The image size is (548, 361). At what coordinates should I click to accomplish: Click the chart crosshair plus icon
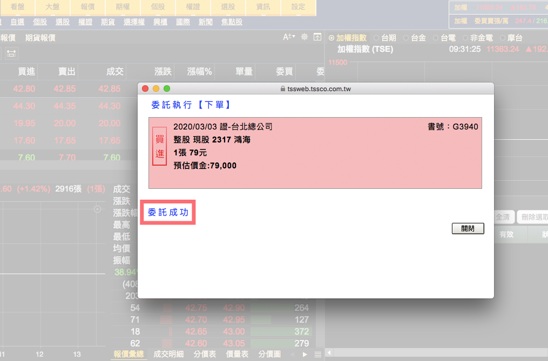point(98,209)
